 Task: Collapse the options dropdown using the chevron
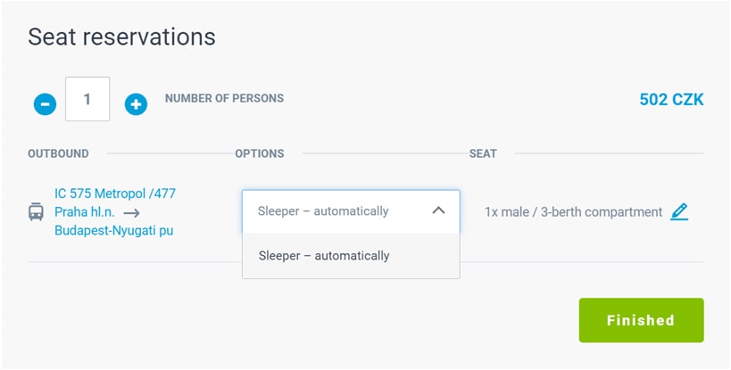click(438, 211)
